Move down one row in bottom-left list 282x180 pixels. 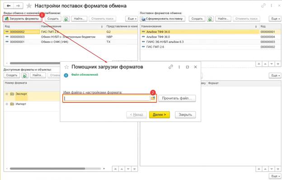128,169
